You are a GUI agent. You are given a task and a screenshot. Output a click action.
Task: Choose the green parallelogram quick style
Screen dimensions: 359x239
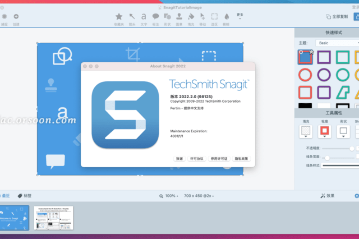point(343,93)
